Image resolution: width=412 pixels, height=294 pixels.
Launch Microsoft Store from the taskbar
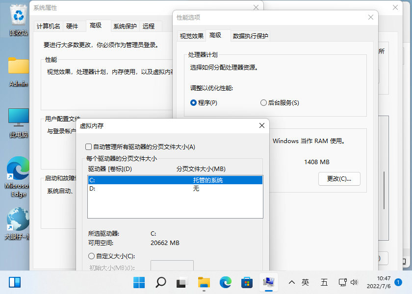coord(246,282)
